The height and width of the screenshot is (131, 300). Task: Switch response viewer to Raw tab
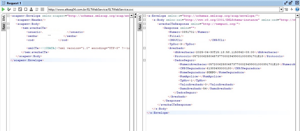point(140,26)
